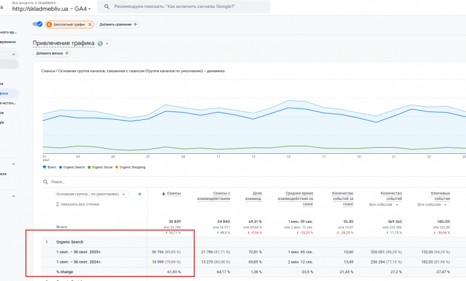Open the dropdown arrow next to Привлечение трафика
Viewport: 466px width, 281px height.
(x=107, y=44)
